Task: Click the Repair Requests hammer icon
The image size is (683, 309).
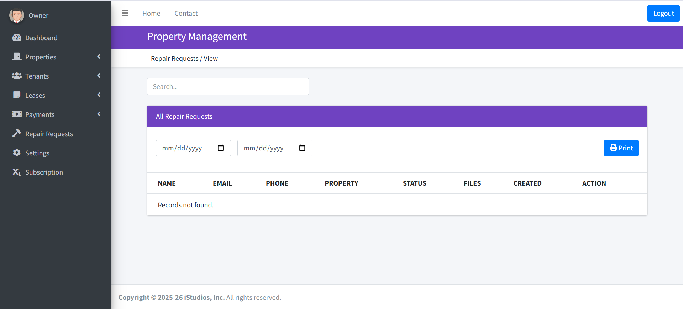Action: 17,133
